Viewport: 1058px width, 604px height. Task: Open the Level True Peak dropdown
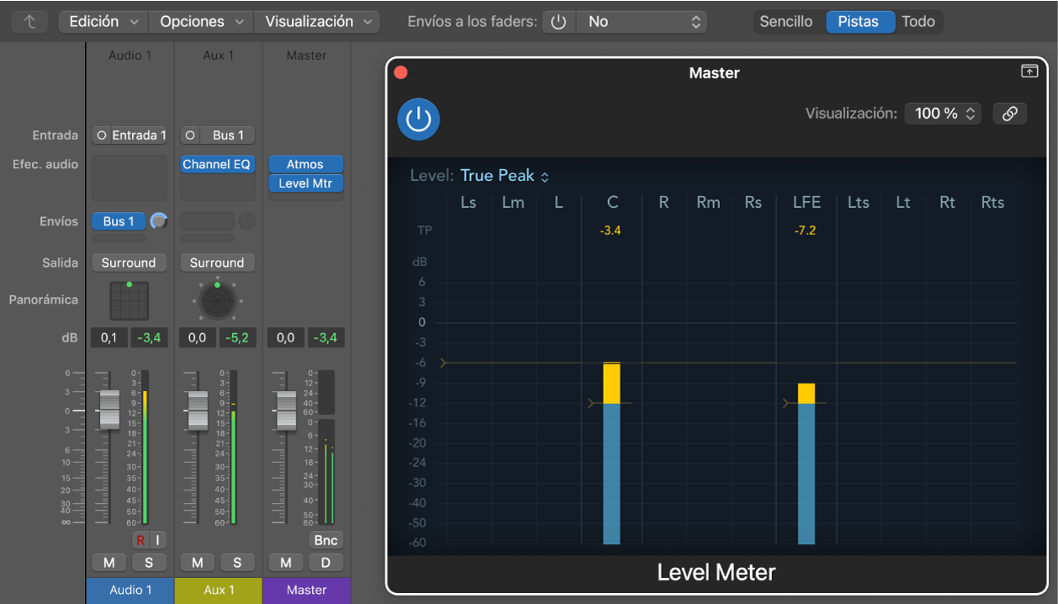505,176
